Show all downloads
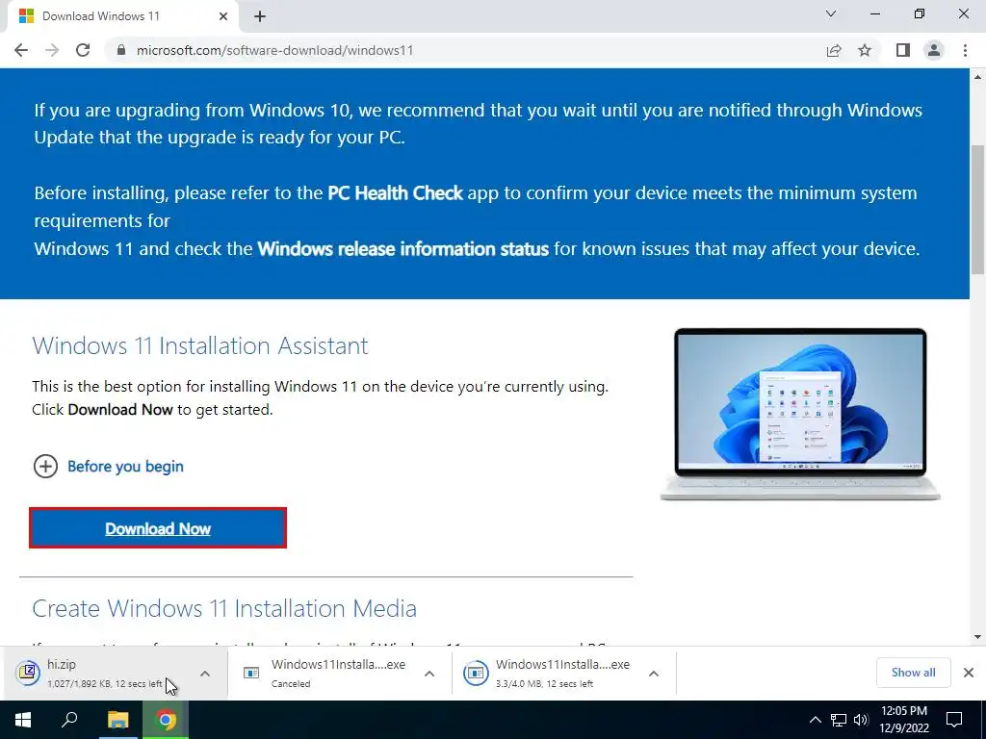The width and height of the screenshot is (986, 739). point(913,673)
